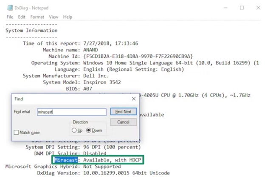265x187 pixels.
Task: Click 'Windows 10 Home Single Language' text
Action: pos(128,63)
